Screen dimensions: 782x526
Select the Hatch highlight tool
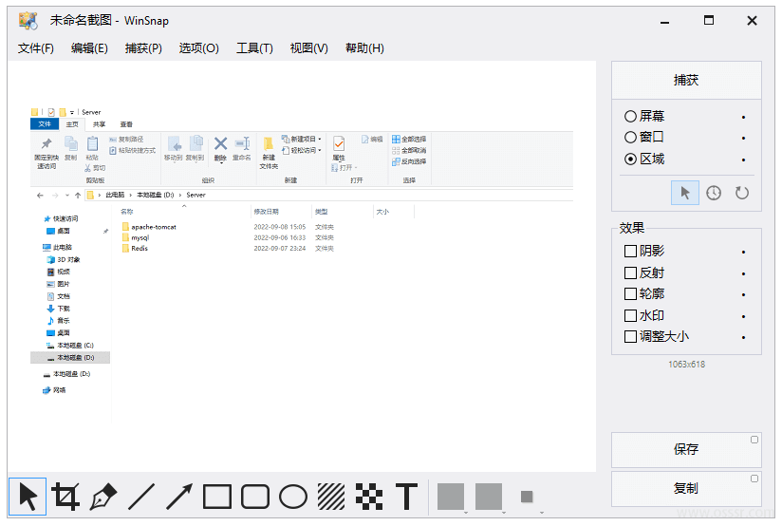[331, 496]
